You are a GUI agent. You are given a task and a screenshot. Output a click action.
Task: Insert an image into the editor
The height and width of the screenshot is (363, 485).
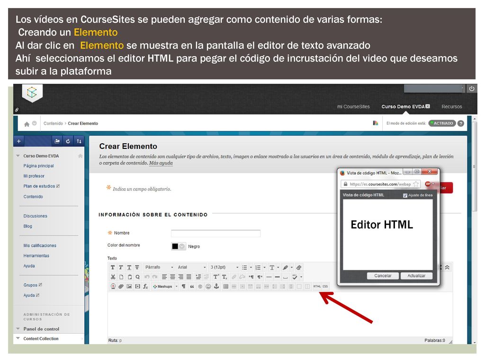tap(129, 286)
